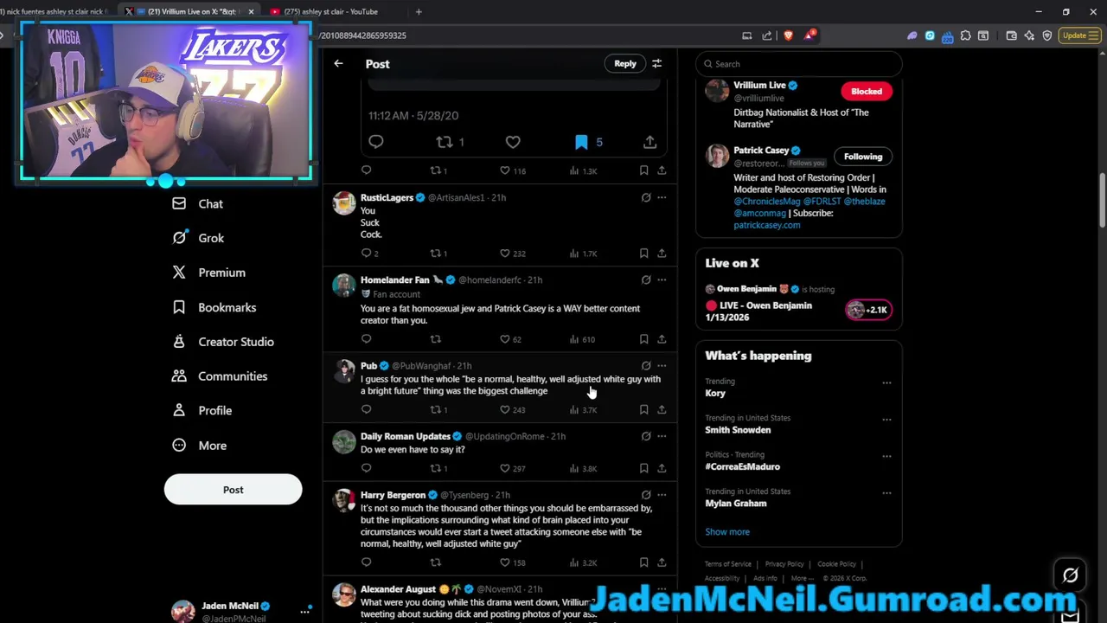
Task: Like the Daily Roman Updates reply
Action: pos(505,469)
